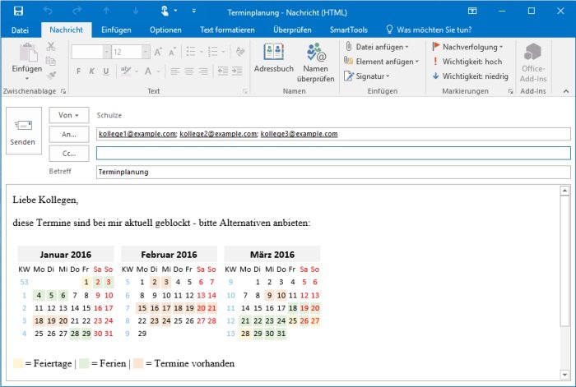
Task: Collapse the ribbon chevron
Action: [x=566, y=91]
